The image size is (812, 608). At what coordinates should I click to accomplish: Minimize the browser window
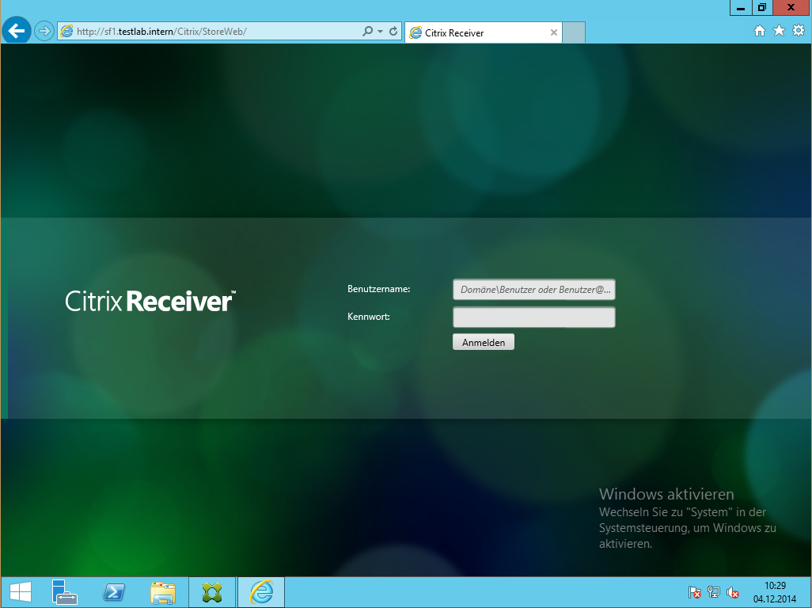tap(741, 8)
